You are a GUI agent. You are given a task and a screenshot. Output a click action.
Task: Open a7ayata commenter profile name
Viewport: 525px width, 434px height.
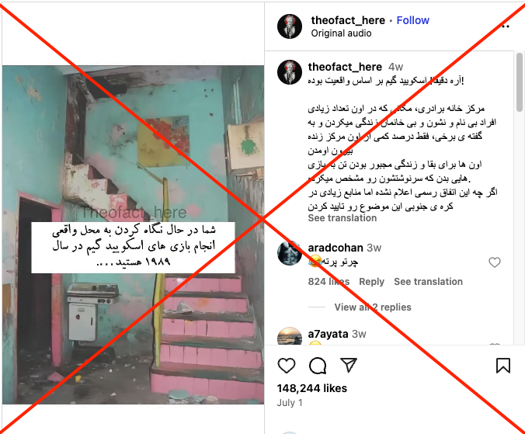(328, 334)
